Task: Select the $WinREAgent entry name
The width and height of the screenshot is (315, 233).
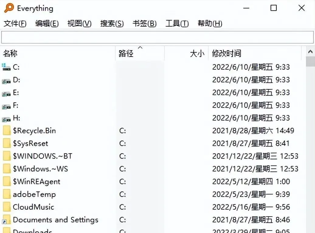Action: (36, 181)
